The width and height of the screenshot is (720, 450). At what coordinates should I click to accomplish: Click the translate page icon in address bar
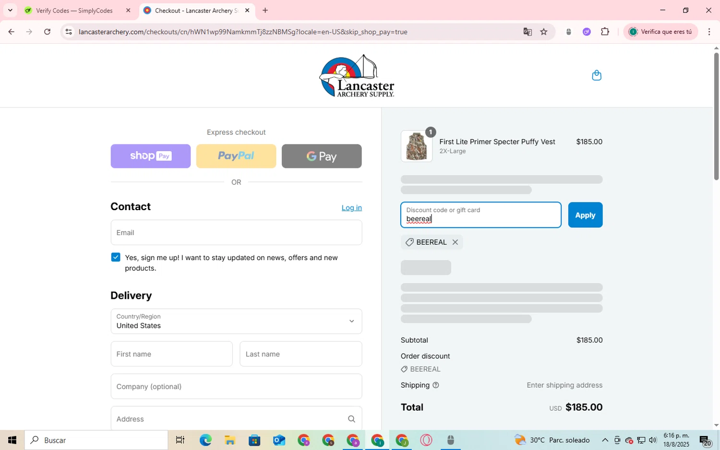(528, 32)
